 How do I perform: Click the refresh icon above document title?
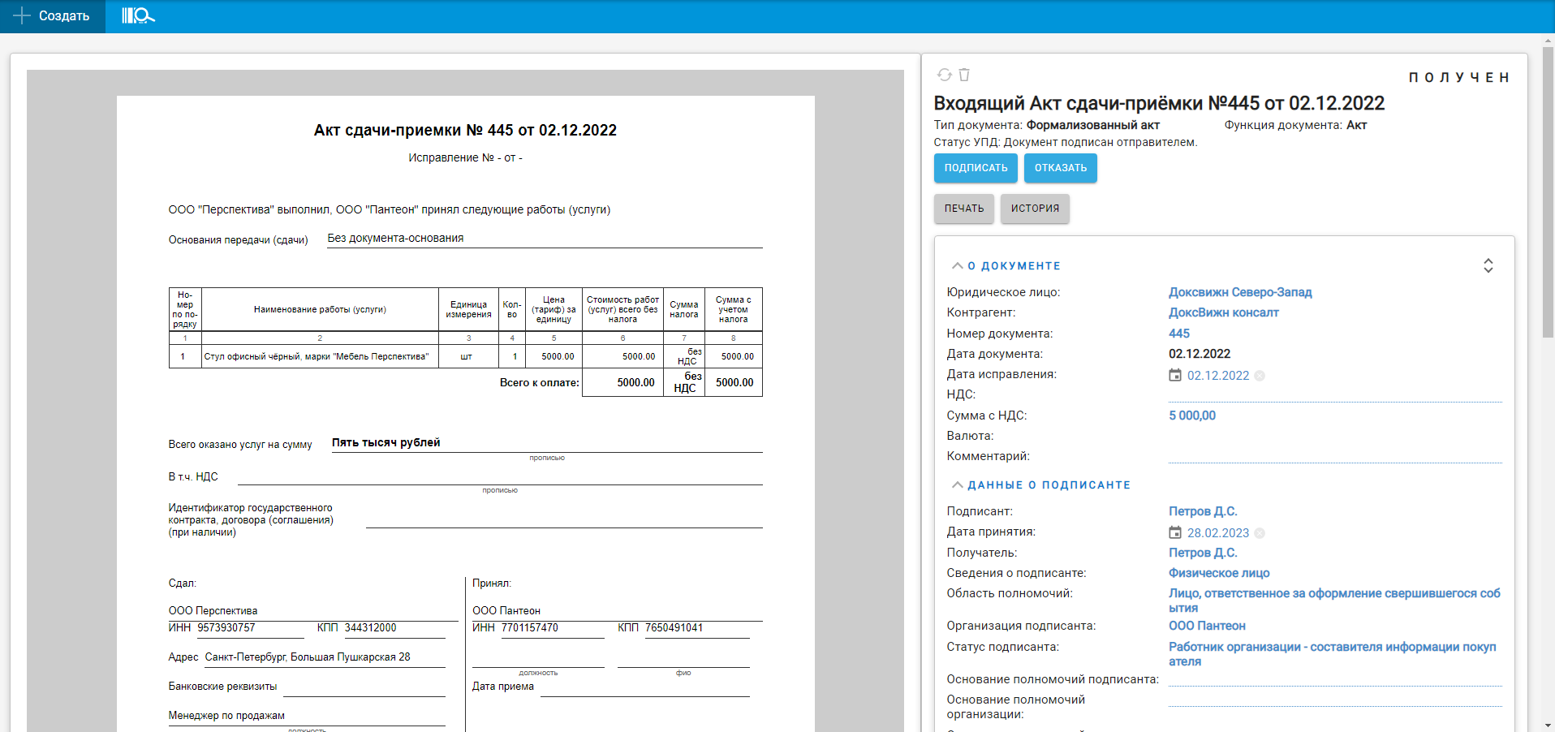(944, 75)
